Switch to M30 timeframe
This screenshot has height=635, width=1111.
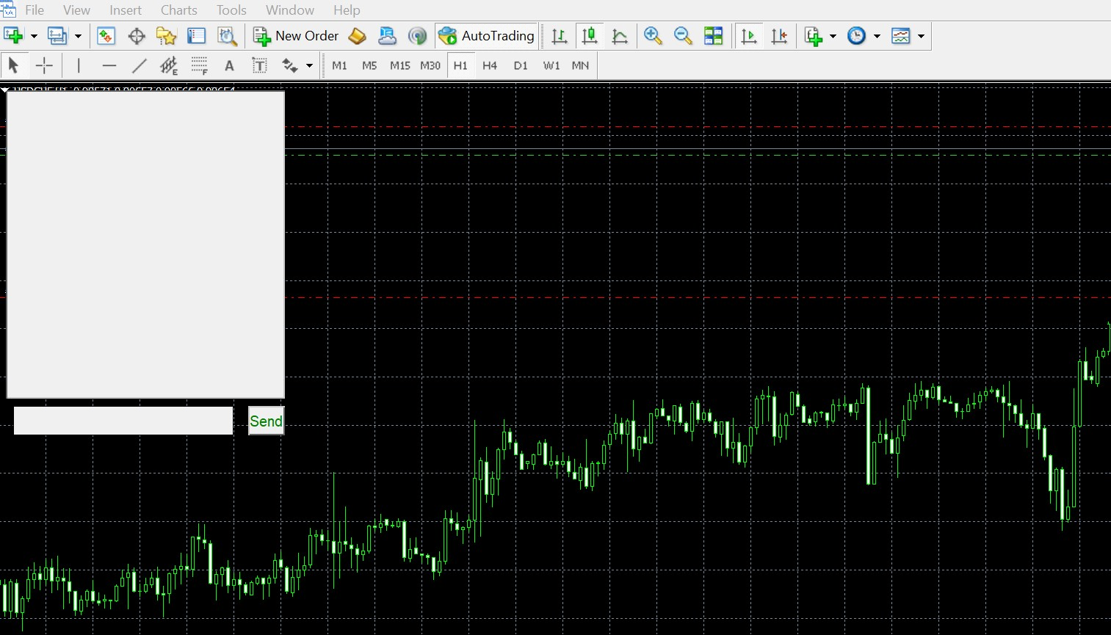pos(430,65)
